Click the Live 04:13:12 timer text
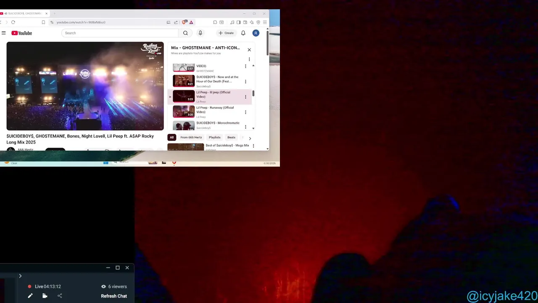Image resolution: width=538 pixels, height=303 pixels. click(x=48, y=287)
